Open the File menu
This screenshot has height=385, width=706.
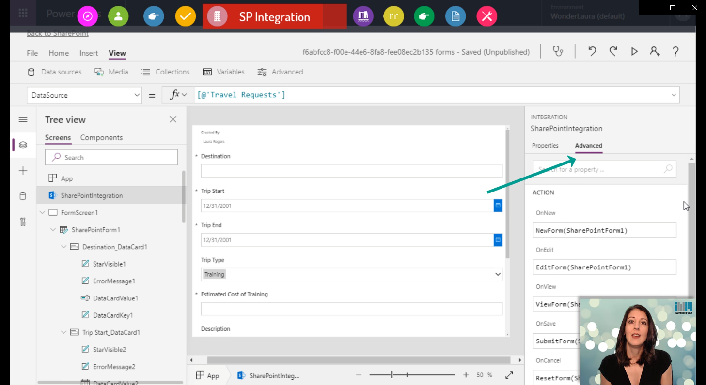(x=32, y=53)
